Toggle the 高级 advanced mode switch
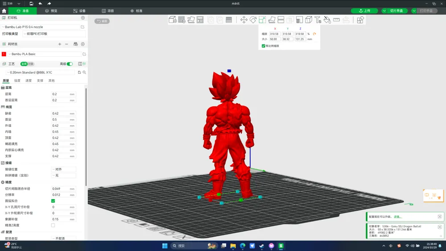The width and height of the screenshot is (446, 251). click(70, 64)
